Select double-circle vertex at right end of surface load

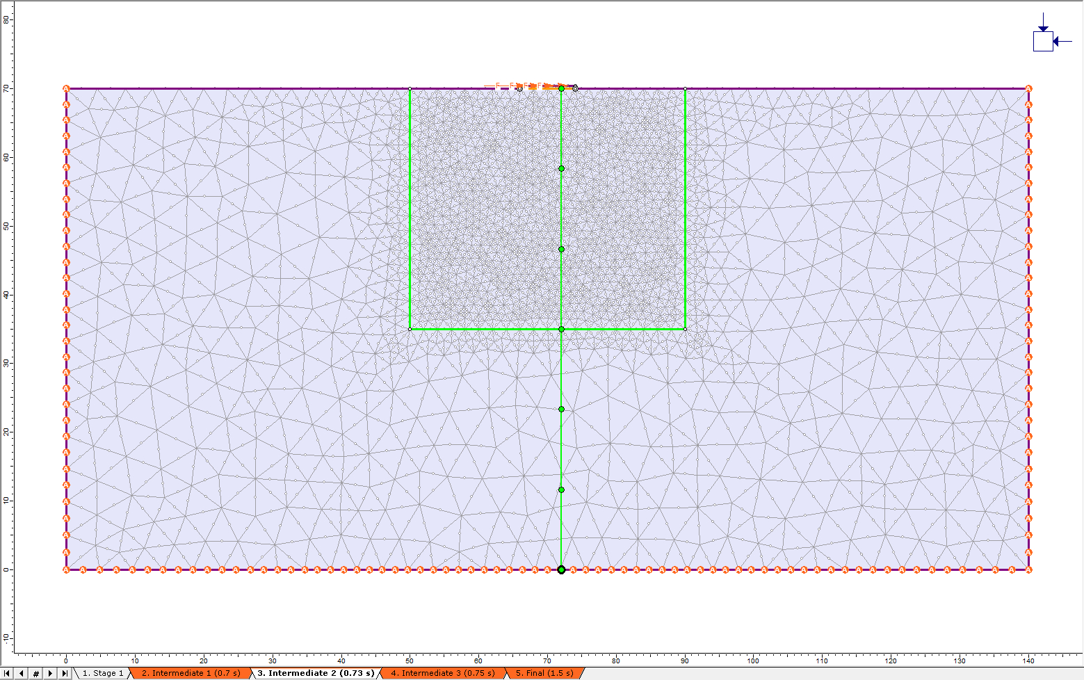(x=575, y=88)
